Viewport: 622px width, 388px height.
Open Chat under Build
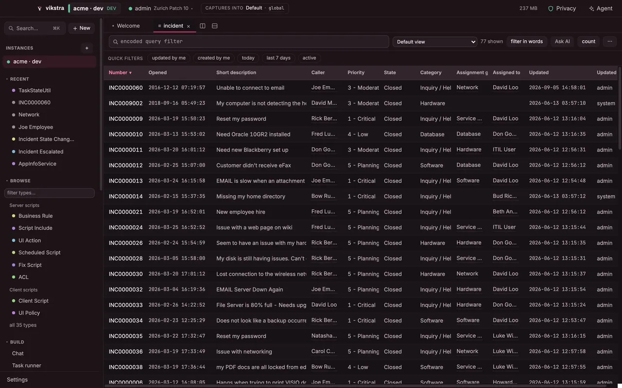(18, 354)
